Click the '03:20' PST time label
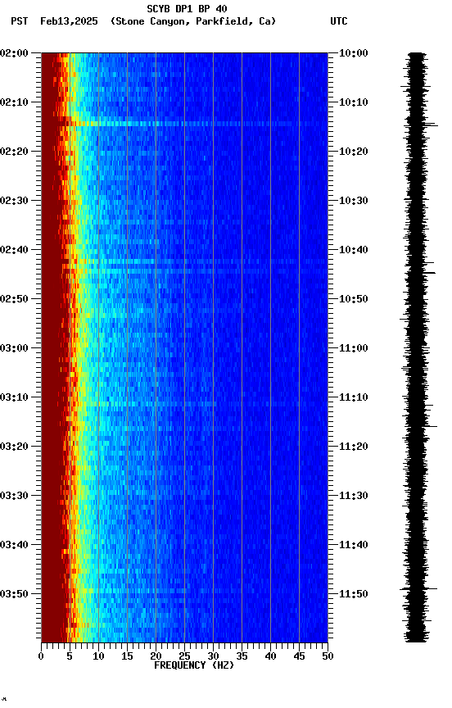The height and width of the screenshot is (708, 452). 14,447
